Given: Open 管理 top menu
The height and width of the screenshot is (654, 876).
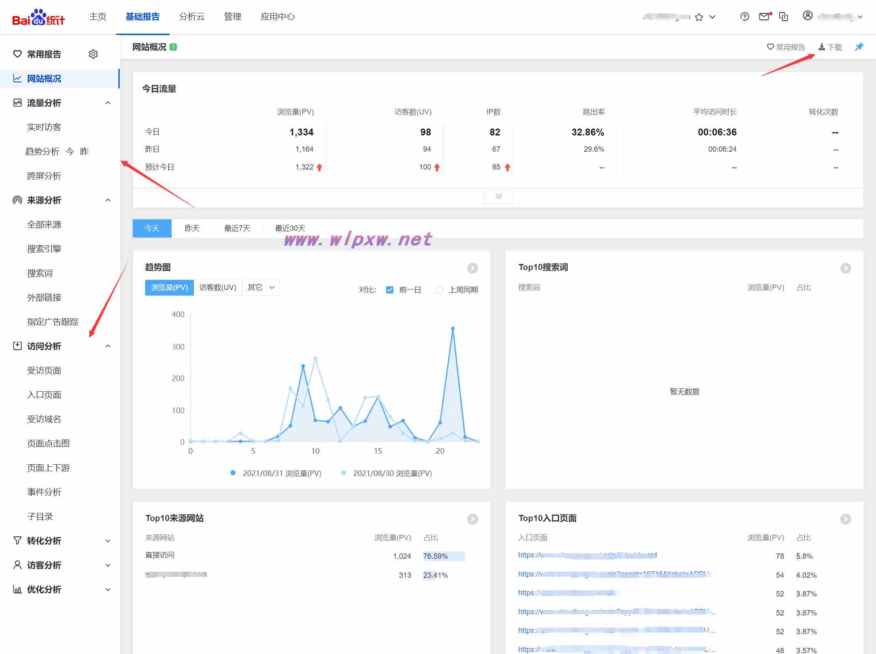Looking at the screenshot, I should coord(233,17).
